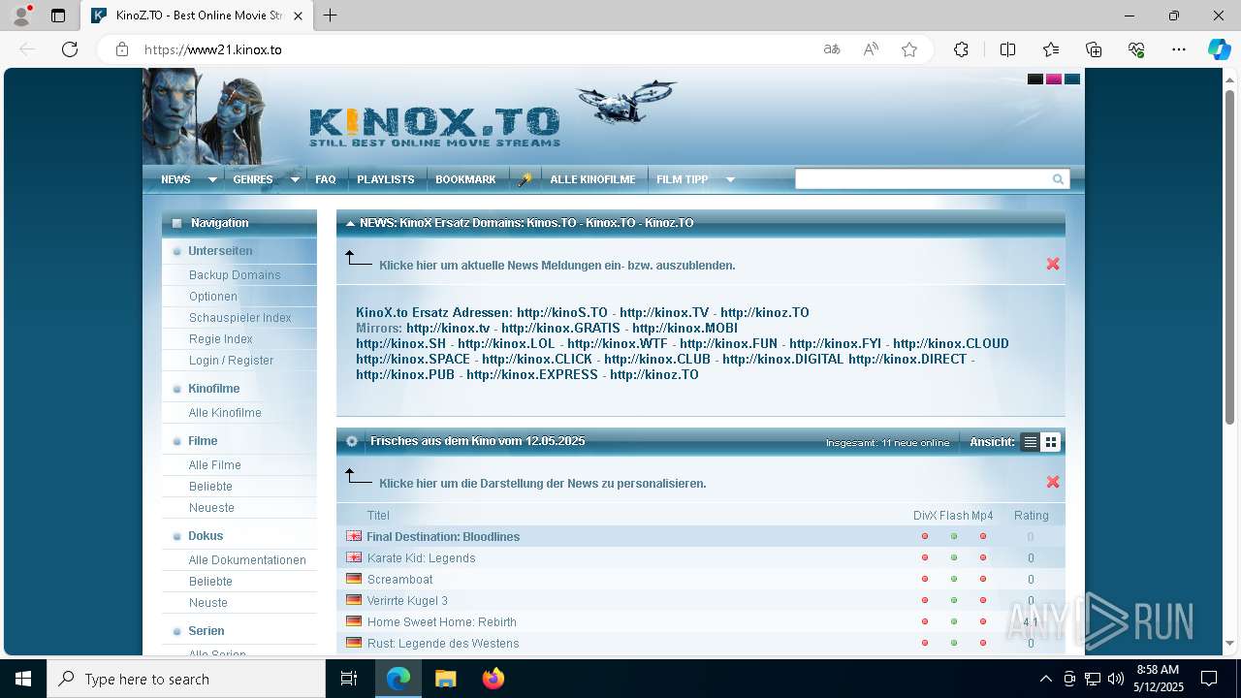The height and width of the screenshot is (698, 1241).
Task: Open ALLE KINOFILME menu item
Action: pos(593,179)
